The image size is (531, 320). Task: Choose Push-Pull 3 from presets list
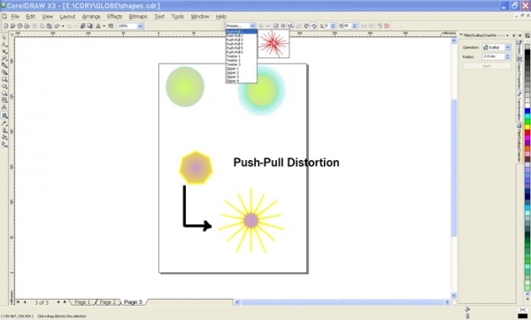[x=235, y=40]
